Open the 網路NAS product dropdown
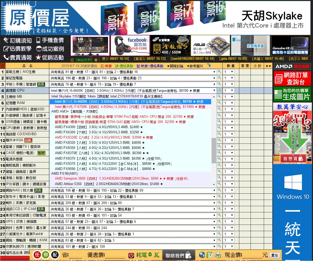This screenshot has width=313, height=261. [133, 190]
